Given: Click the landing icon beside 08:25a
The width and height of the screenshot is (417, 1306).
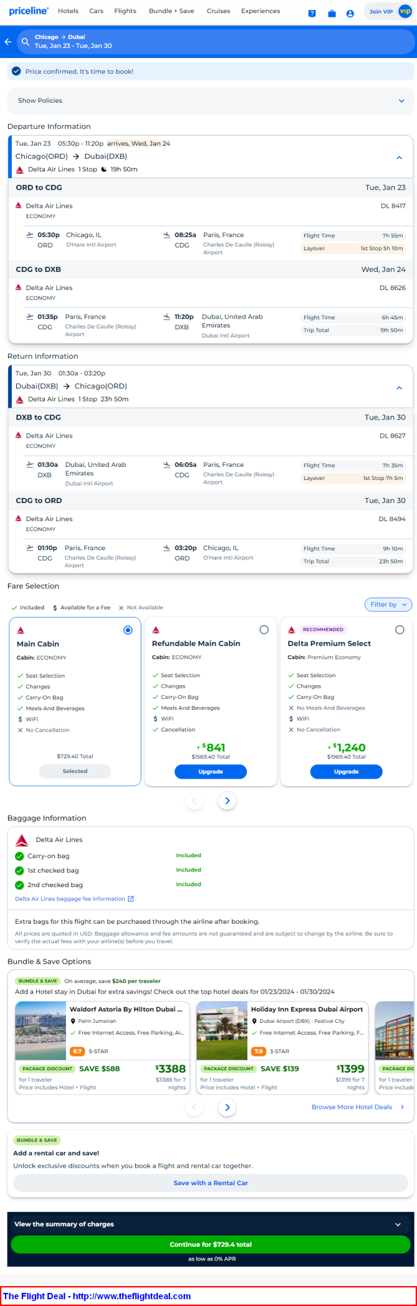Looking at the screenshot, I should pyautogui.click(x=167, y=235).
